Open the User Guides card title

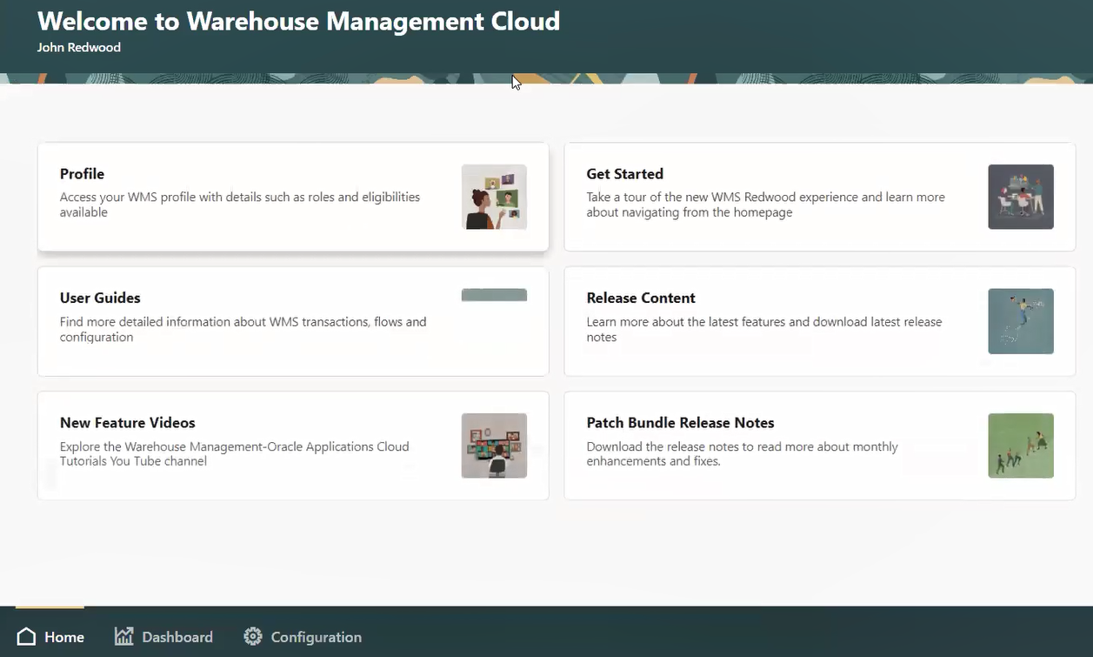[100, 298]
